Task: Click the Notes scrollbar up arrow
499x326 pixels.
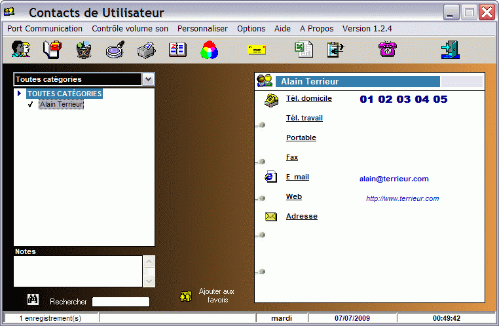Action: 149,262
